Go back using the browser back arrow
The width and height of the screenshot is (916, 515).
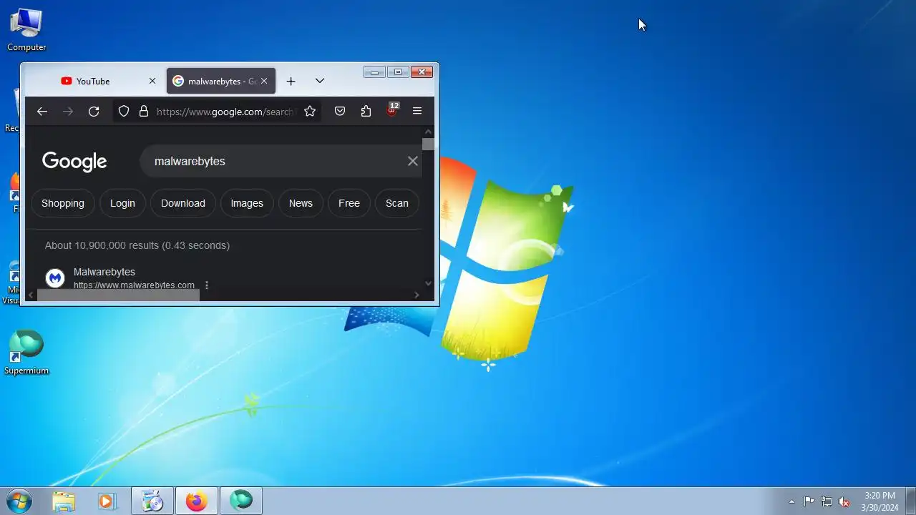click(42, 111)
